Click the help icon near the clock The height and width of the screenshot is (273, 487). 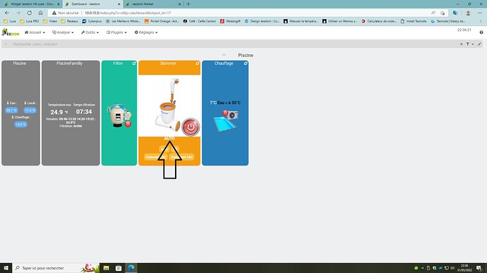coord(481,32)
